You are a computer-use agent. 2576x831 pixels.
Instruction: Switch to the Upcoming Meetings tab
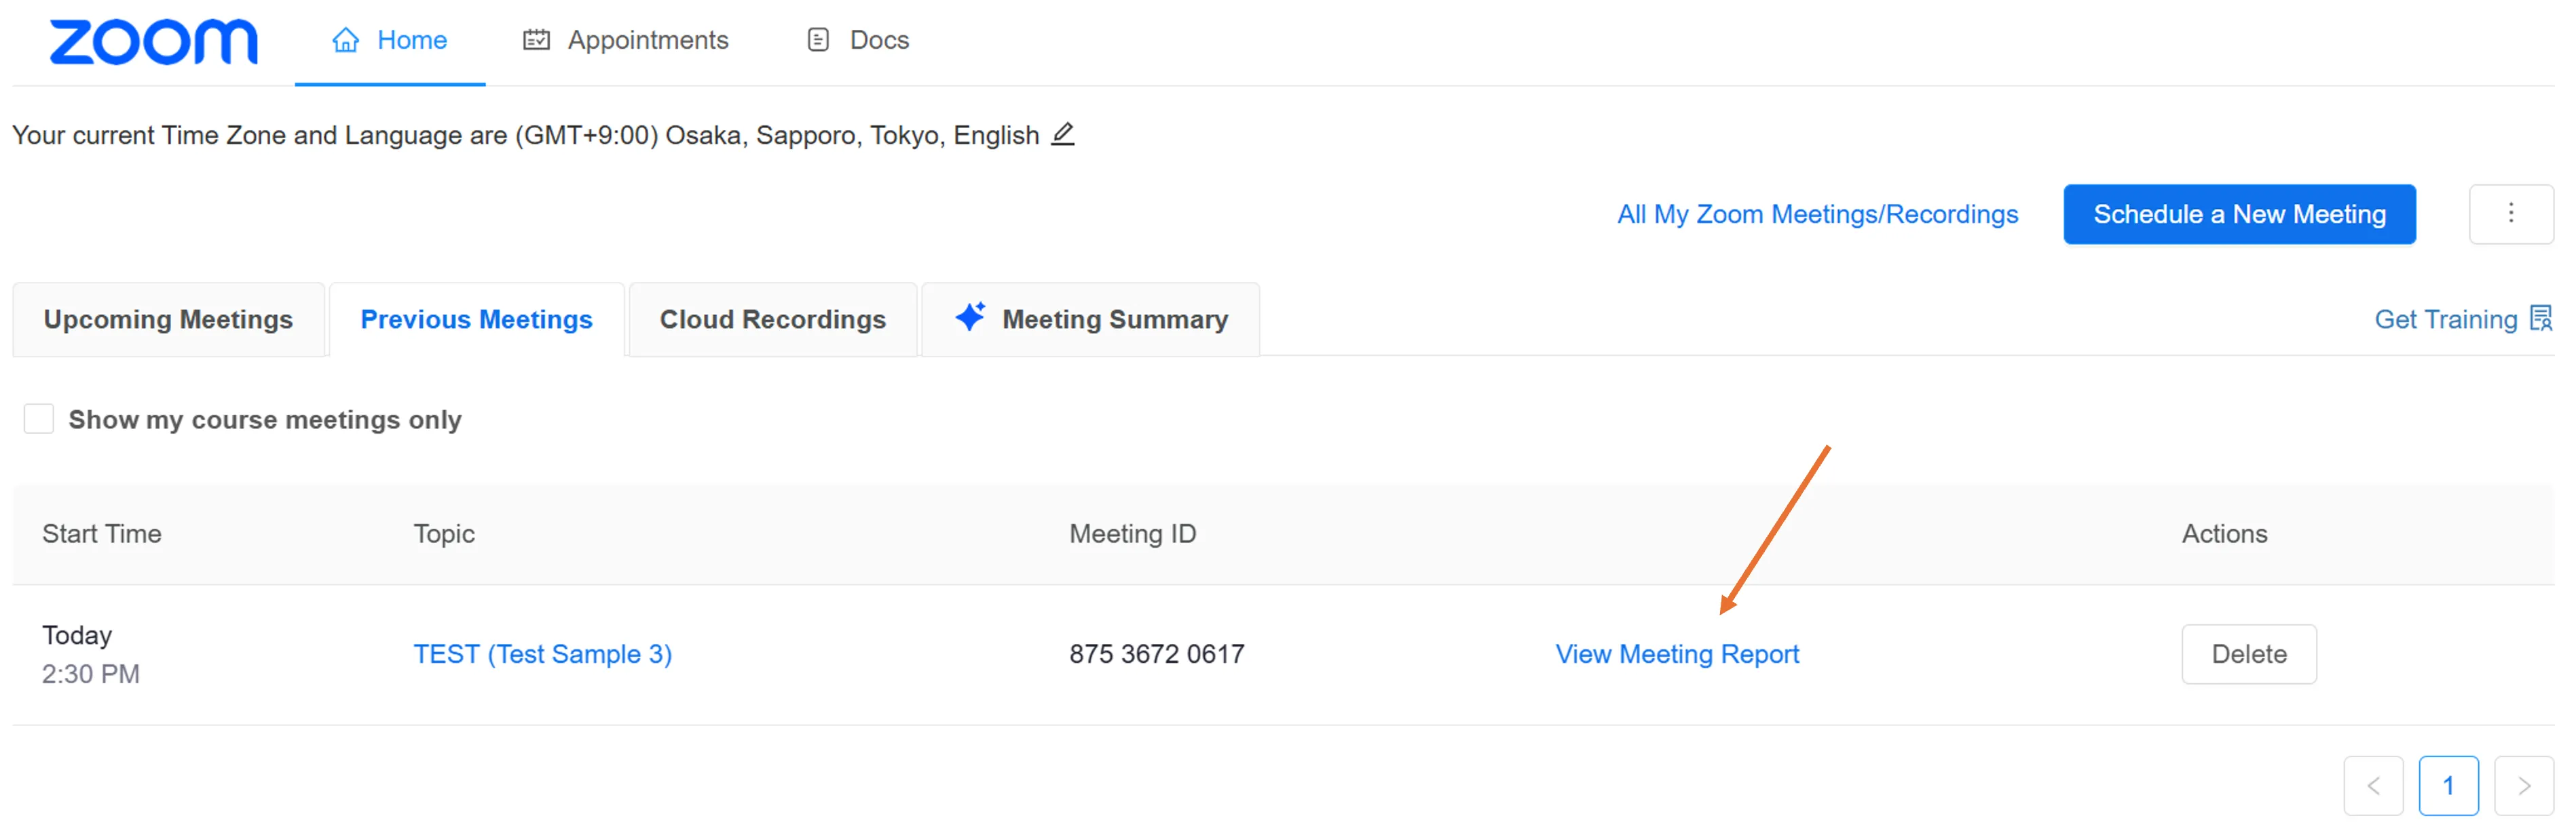tap(168, 320)
